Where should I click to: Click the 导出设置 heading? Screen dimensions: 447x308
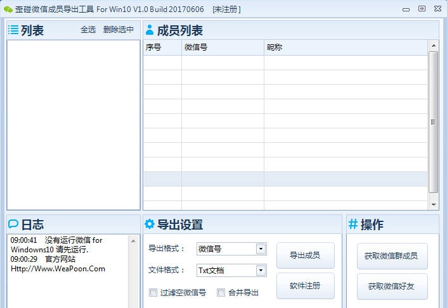[180, 225]
